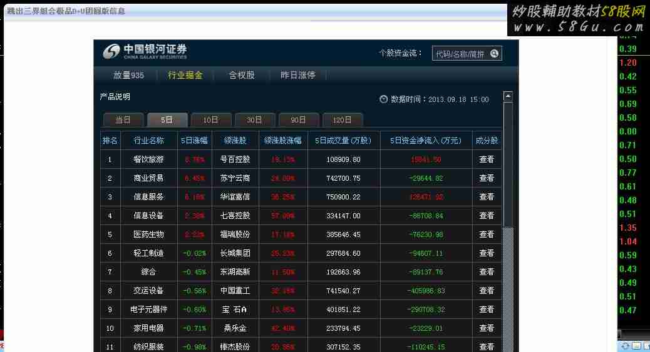
Task: Select the 家用电器 industry name
Action: (x=149, y=328)
